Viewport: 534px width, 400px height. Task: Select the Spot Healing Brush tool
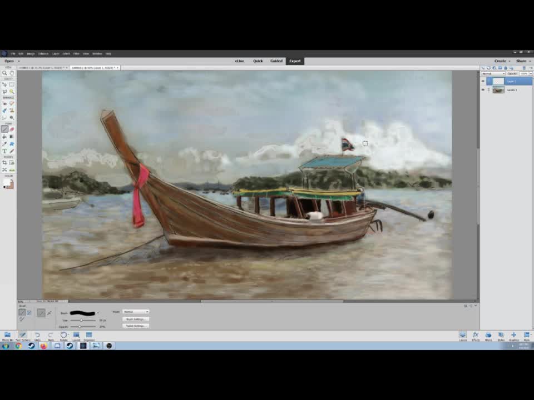coord(12,103)
